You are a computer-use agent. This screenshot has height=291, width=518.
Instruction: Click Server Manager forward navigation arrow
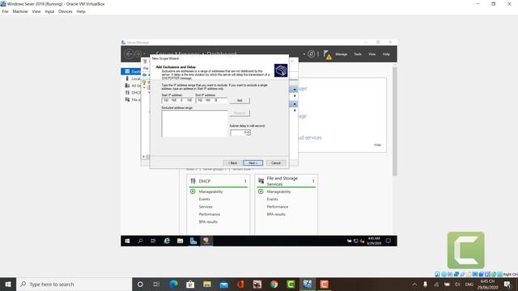tap(138, 54)
